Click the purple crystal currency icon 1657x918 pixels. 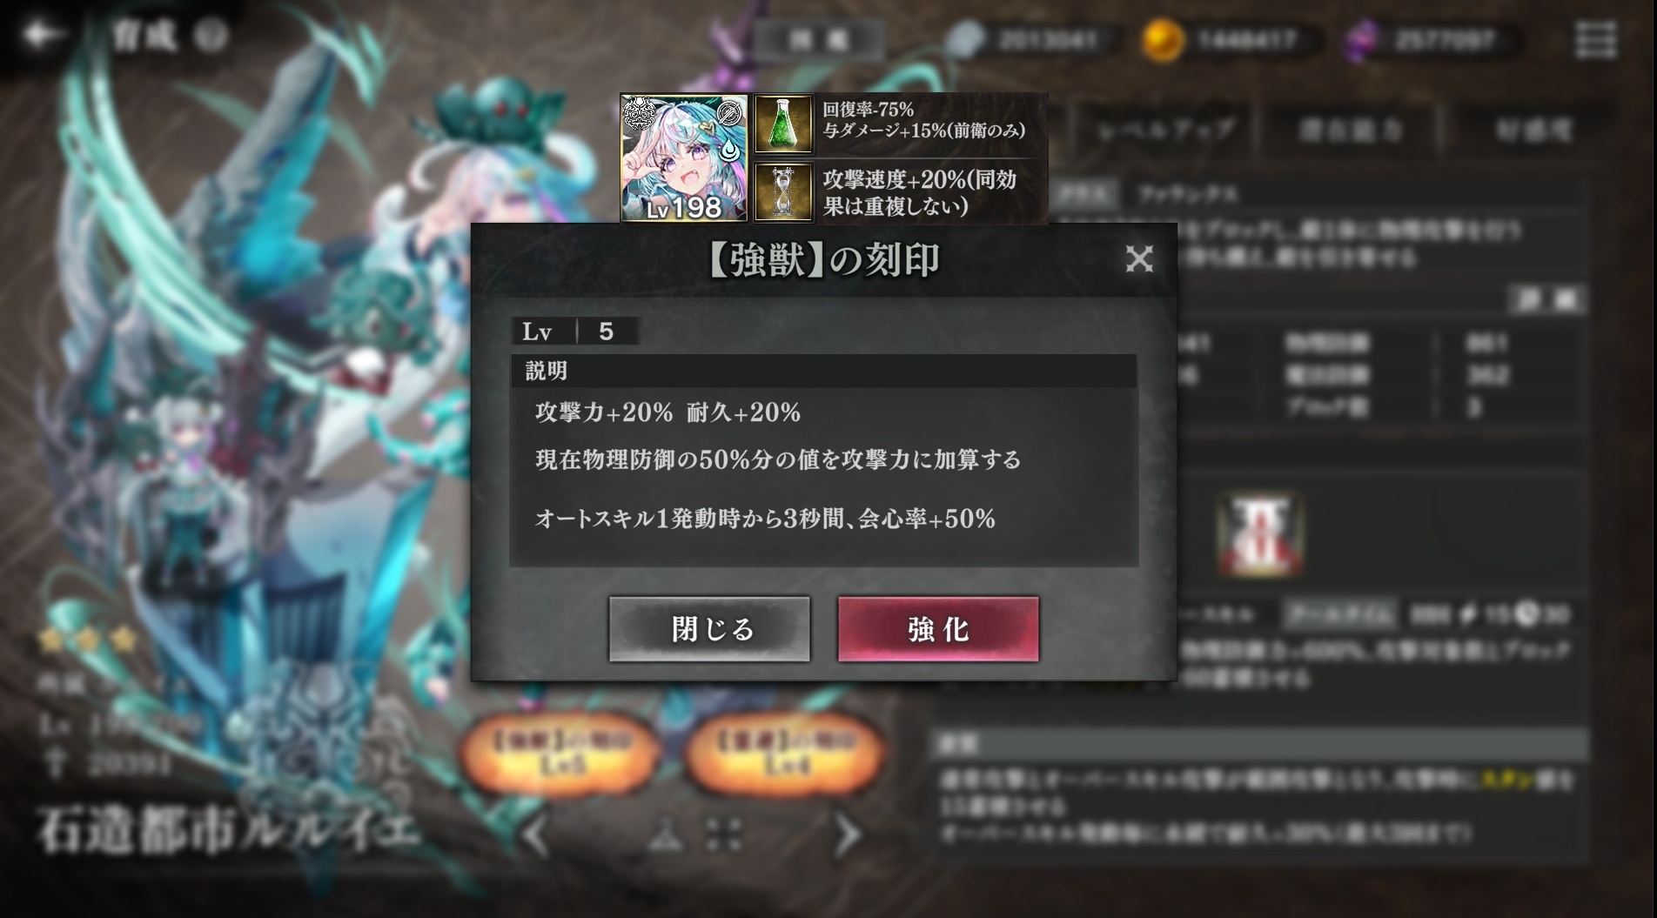coord(1364,41)
